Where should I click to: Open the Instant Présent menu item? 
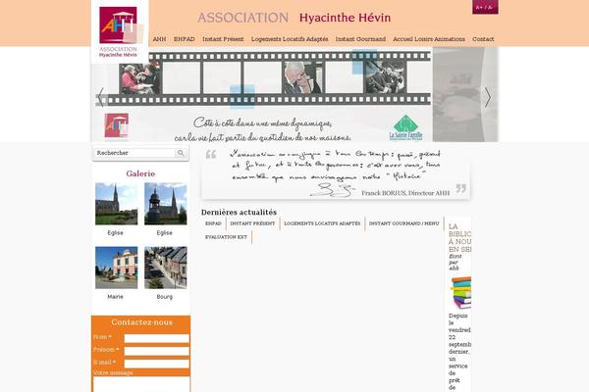pos(223,39)
